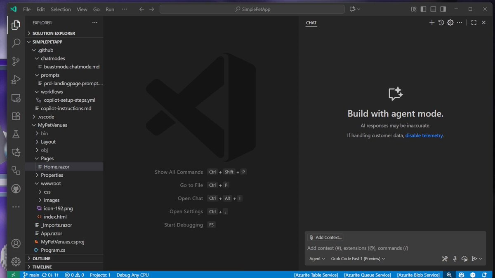Open remote window indicator in status bar

point(13,275)
